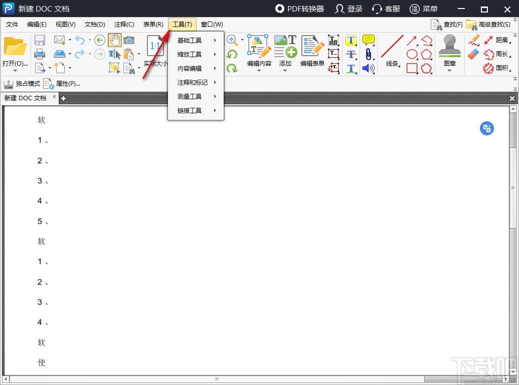
Task: Expand the 链接工具 submenu
Action: coord(189,110)
